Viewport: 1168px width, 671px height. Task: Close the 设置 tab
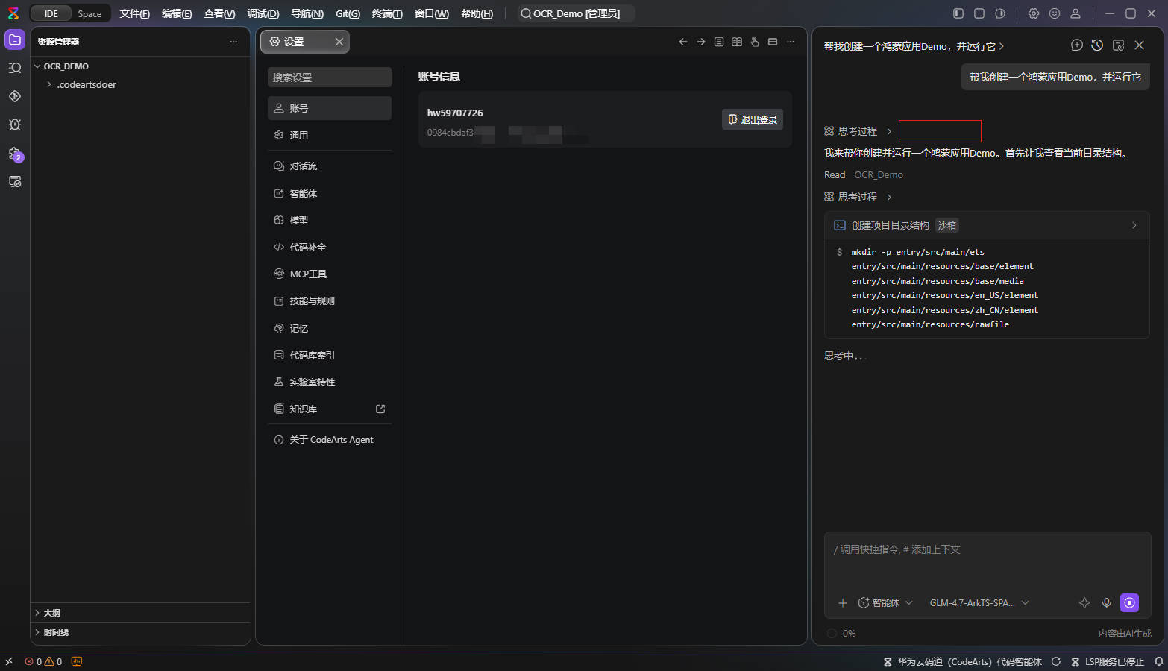click(339, 42)
